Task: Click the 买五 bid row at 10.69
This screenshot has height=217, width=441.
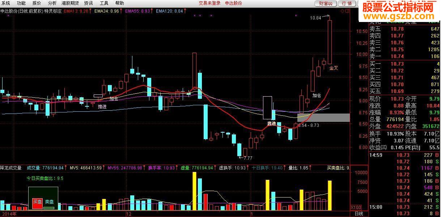Action: point(404,91)
